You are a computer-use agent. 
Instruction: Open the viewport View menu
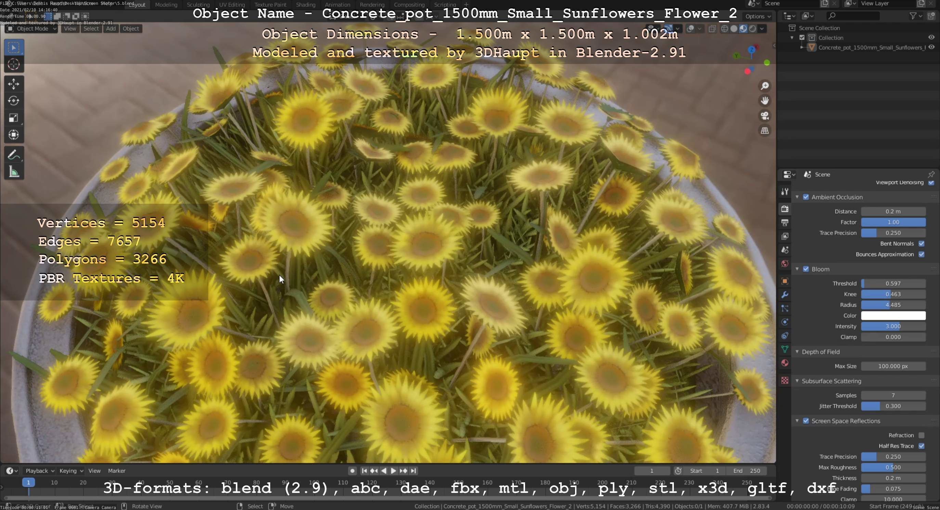(x=70, y=29)
